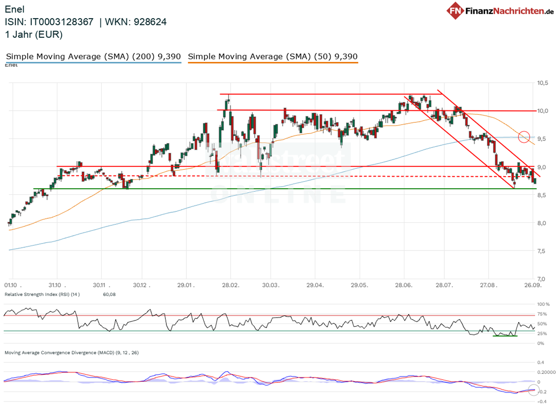Click the 0% RSI axis label
The image size is (556, 408).
[x=541, y=343]
